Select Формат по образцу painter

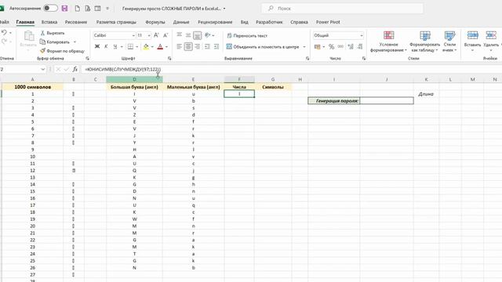[62, 51]
